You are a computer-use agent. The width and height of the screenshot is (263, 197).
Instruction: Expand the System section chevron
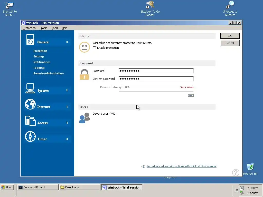pyautogui.click(x=67, y=91)
